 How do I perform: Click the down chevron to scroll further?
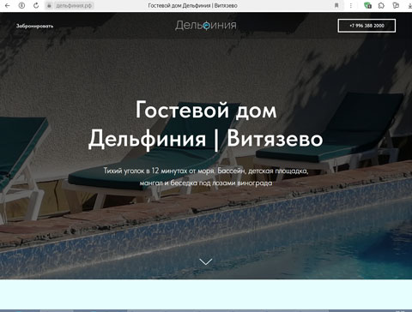(x=206, y=261)
